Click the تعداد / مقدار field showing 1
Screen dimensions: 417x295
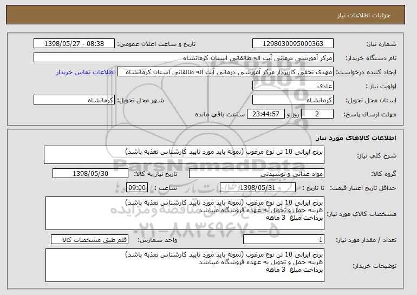tap(284, 240)
